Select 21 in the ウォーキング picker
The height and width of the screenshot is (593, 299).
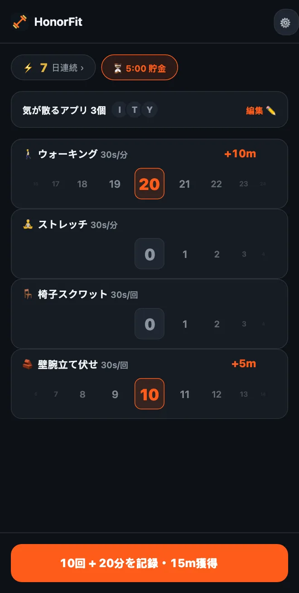click(184, 184)
